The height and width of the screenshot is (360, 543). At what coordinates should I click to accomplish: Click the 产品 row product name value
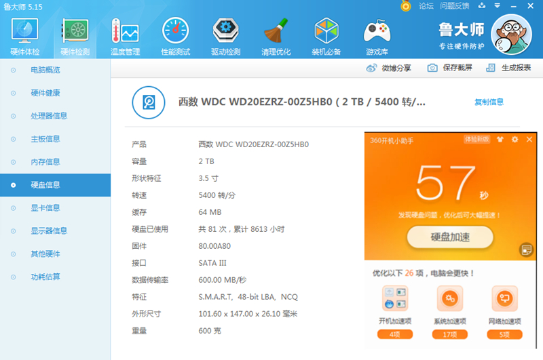[253, 144]
